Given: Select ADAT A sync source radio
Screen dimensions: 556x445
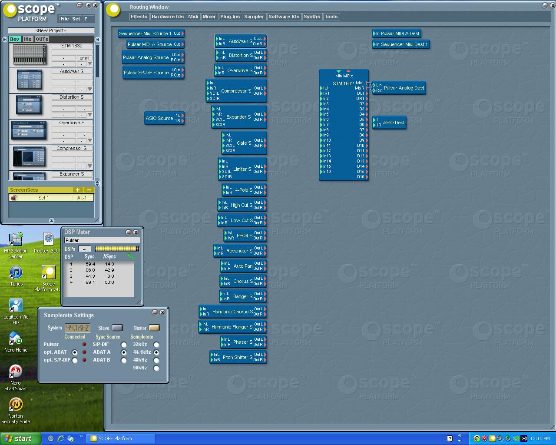Looking at the screenshot, I should tap(124, 352).
